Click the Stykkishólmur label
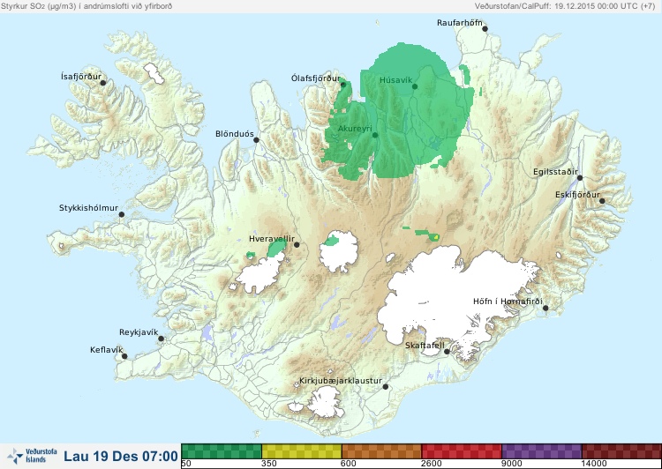 (88, 208)
